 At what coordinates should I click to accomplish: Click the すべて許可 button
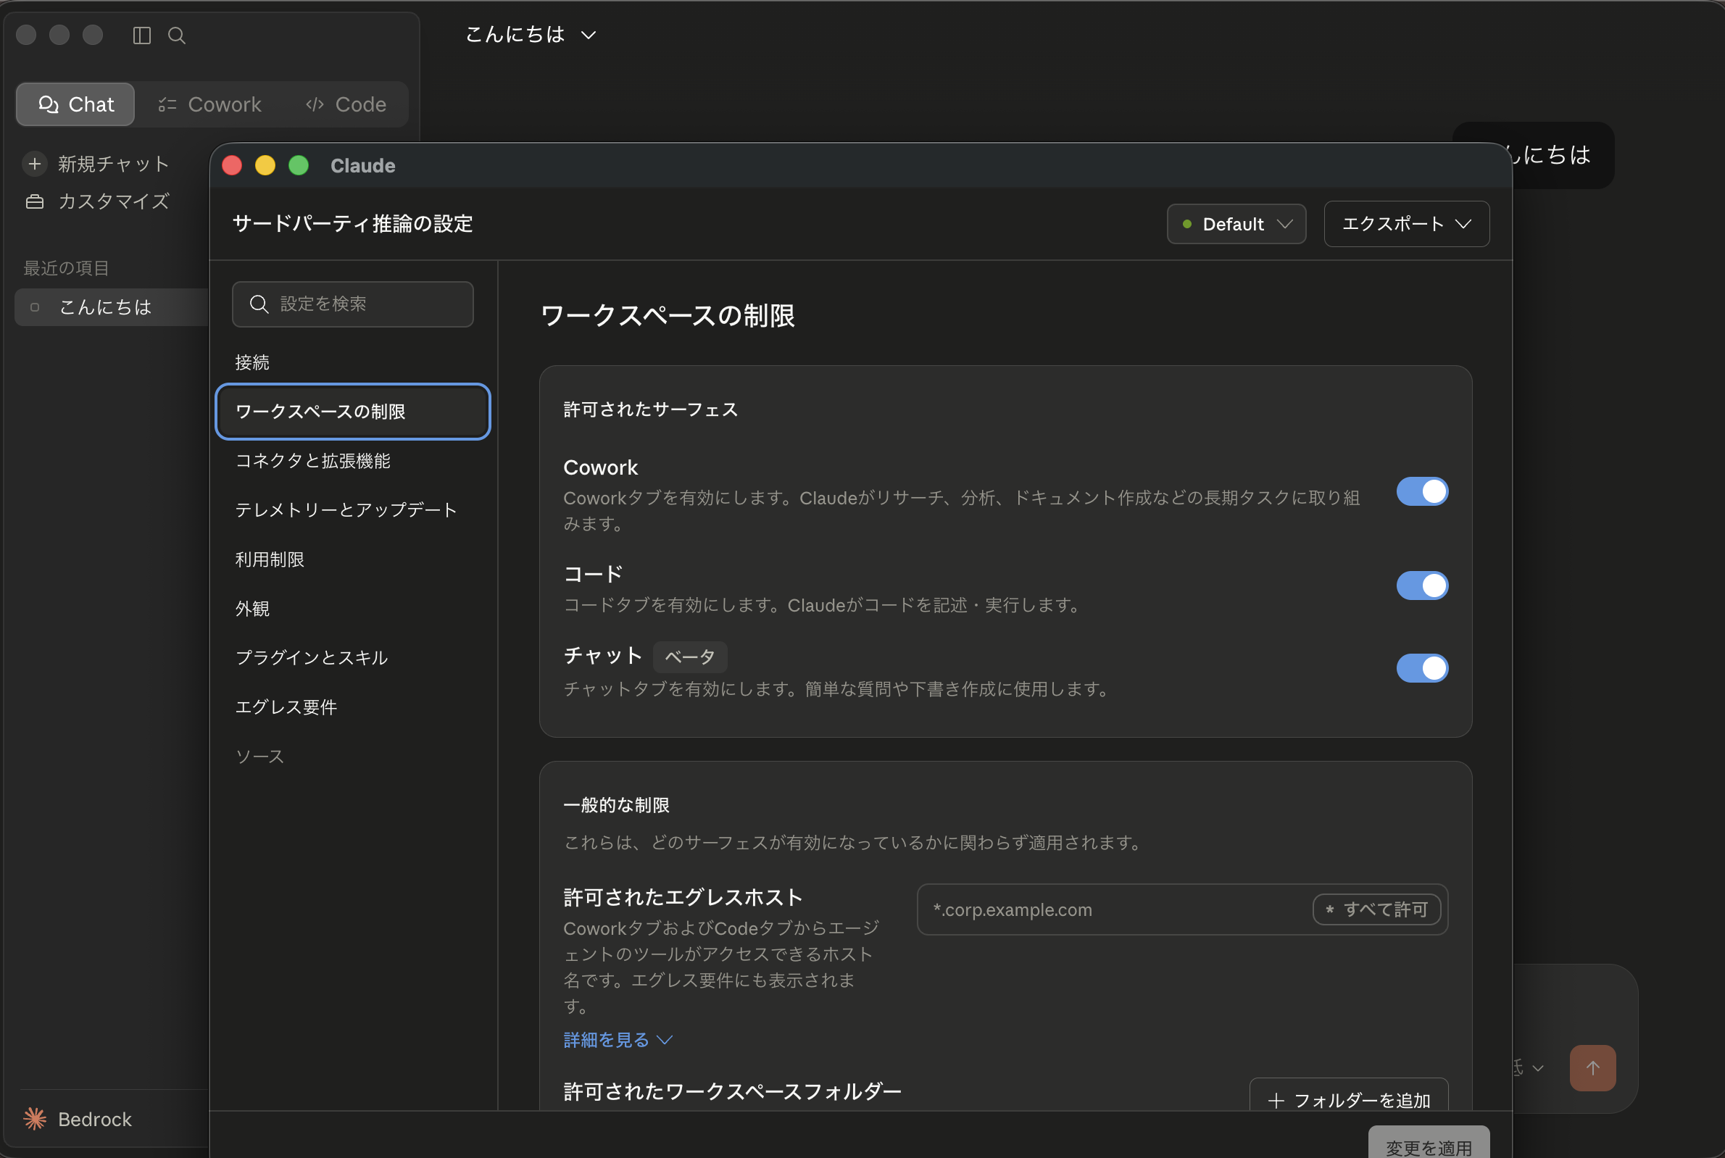coord(1376,909)
